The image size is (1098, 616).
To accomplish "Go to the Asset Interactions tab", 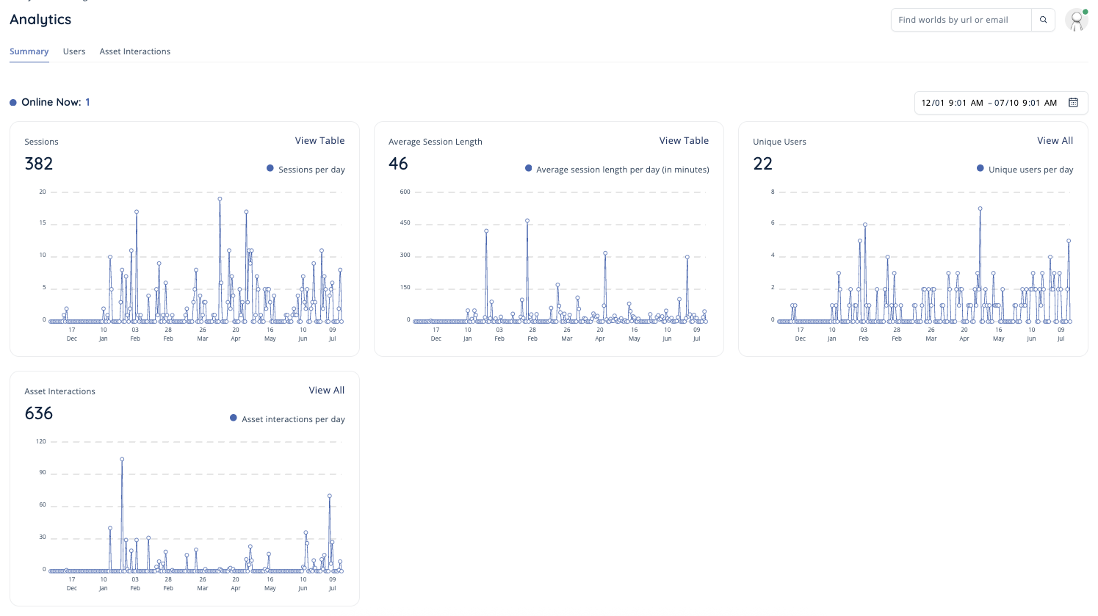I will (x=135, y=51).
